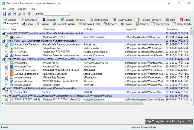Switch to the Services tab
Screen dimensions: 194x130
[110, 24]
